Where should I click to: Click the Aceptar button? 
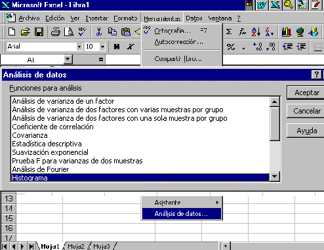click(306, 93)
